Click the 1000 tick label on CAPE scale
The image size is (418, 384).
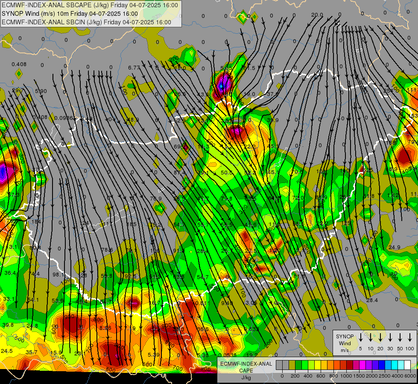346,376
